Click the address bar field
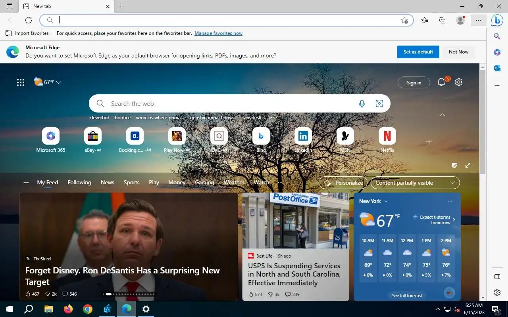The width and height of the screenshot is (508, 317). (x=226, y=20)
